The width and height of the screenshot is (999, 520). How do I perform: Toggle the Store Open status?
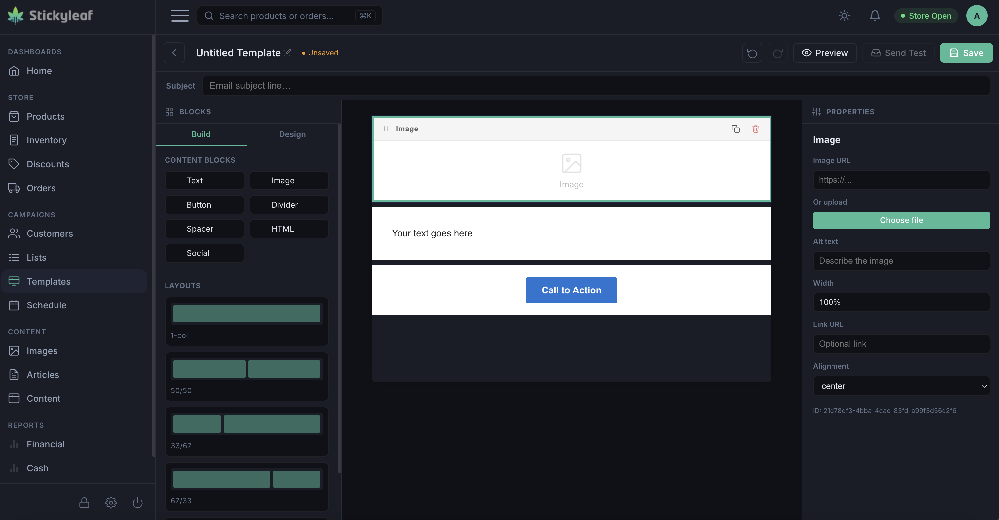point(926,16)
